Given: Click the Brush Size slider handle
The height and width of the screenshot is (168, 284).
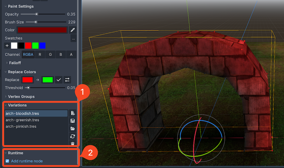Looking at the screenshot, I should (x=36, y=22).
